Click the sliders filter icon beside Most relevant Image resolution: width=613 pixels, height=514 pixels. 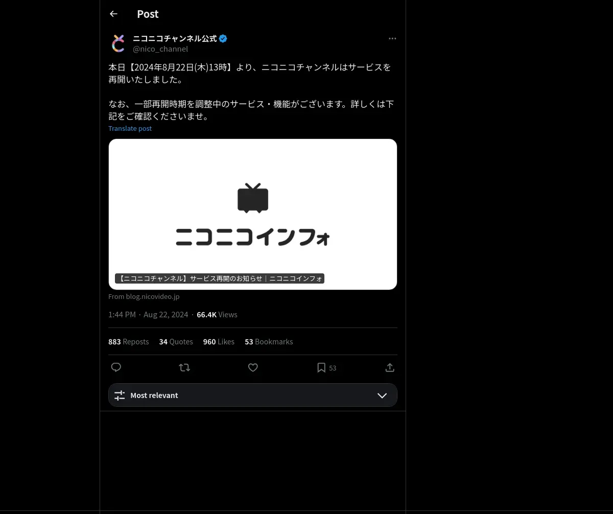pos(120,395)
